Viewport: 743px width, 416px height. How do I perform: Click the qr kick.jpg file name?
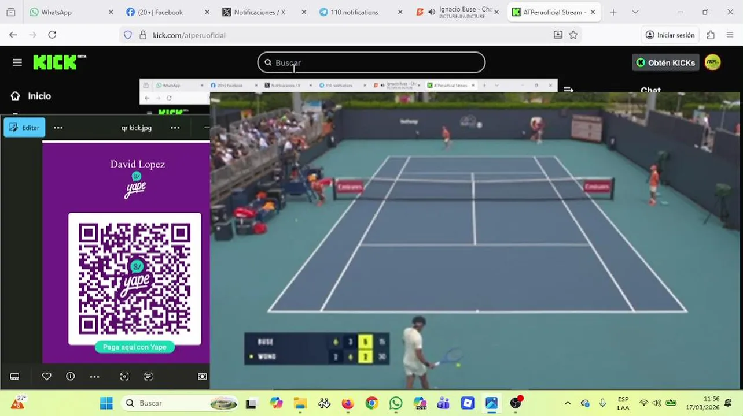pyautogui.click(x=137, y=128)
